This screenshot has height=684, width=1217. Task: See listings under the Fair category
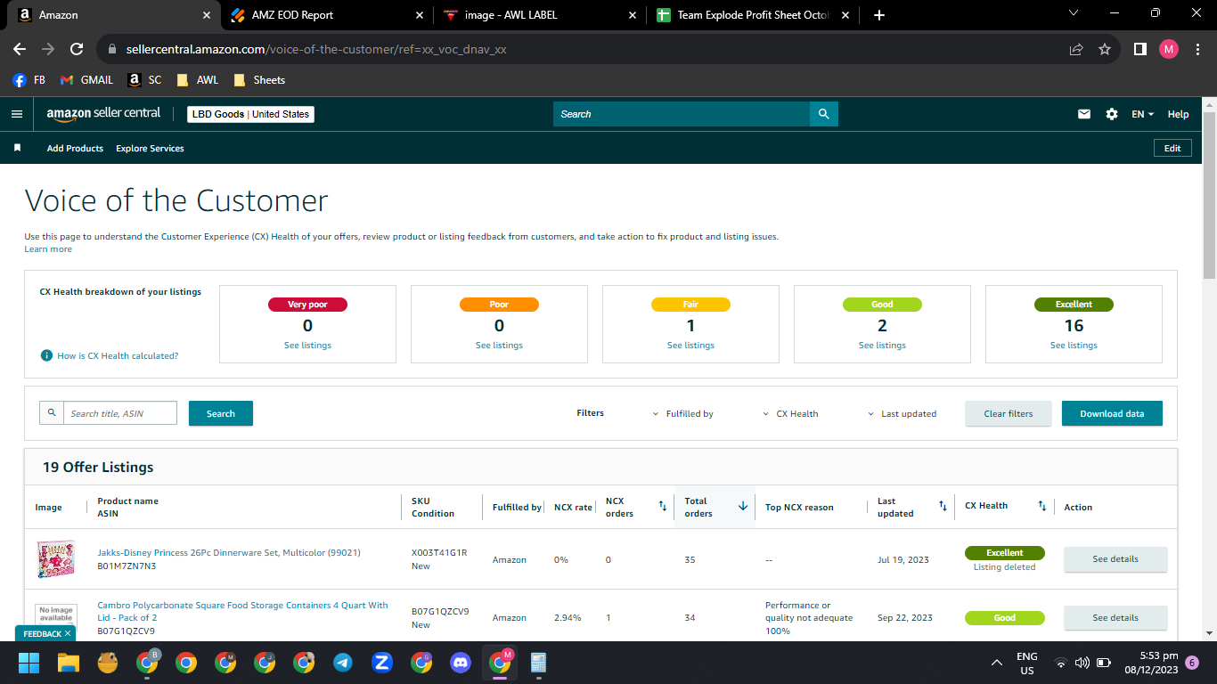pos(690,346)
